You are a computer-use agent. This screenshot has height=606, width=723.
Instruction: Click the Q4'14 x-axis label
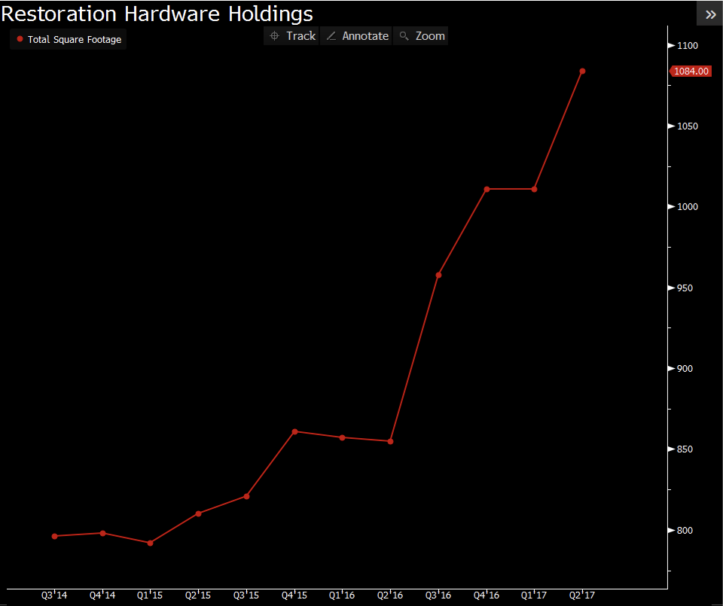102,595
